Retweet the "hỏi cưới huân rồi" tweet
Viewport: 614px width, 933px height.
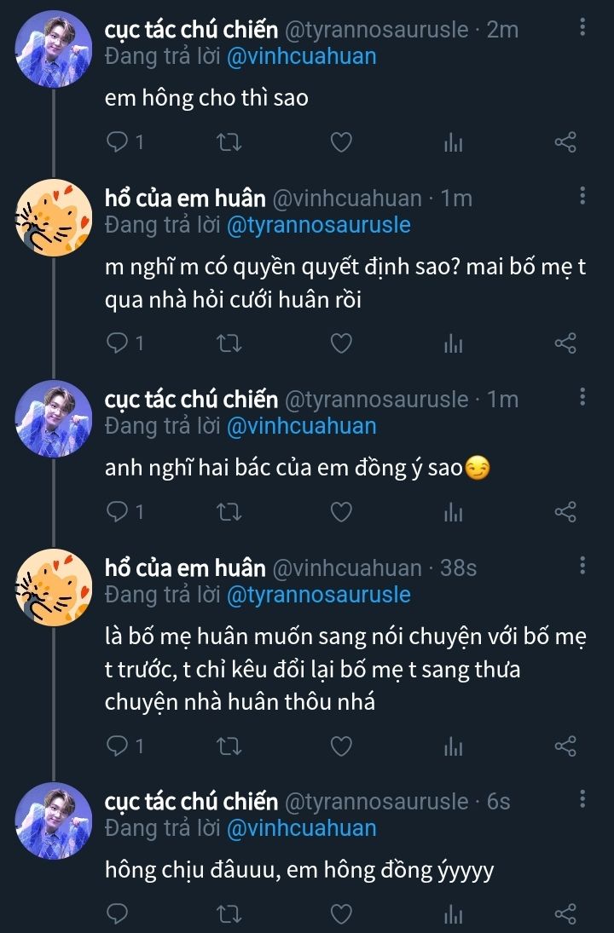pos(229,343)
